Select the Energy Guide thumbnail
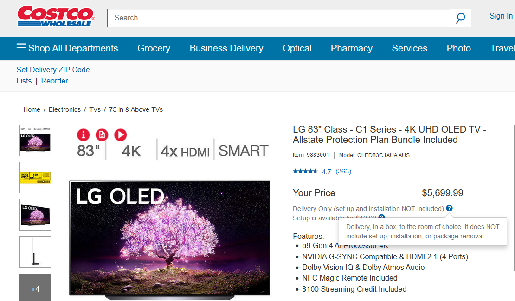 35,178
